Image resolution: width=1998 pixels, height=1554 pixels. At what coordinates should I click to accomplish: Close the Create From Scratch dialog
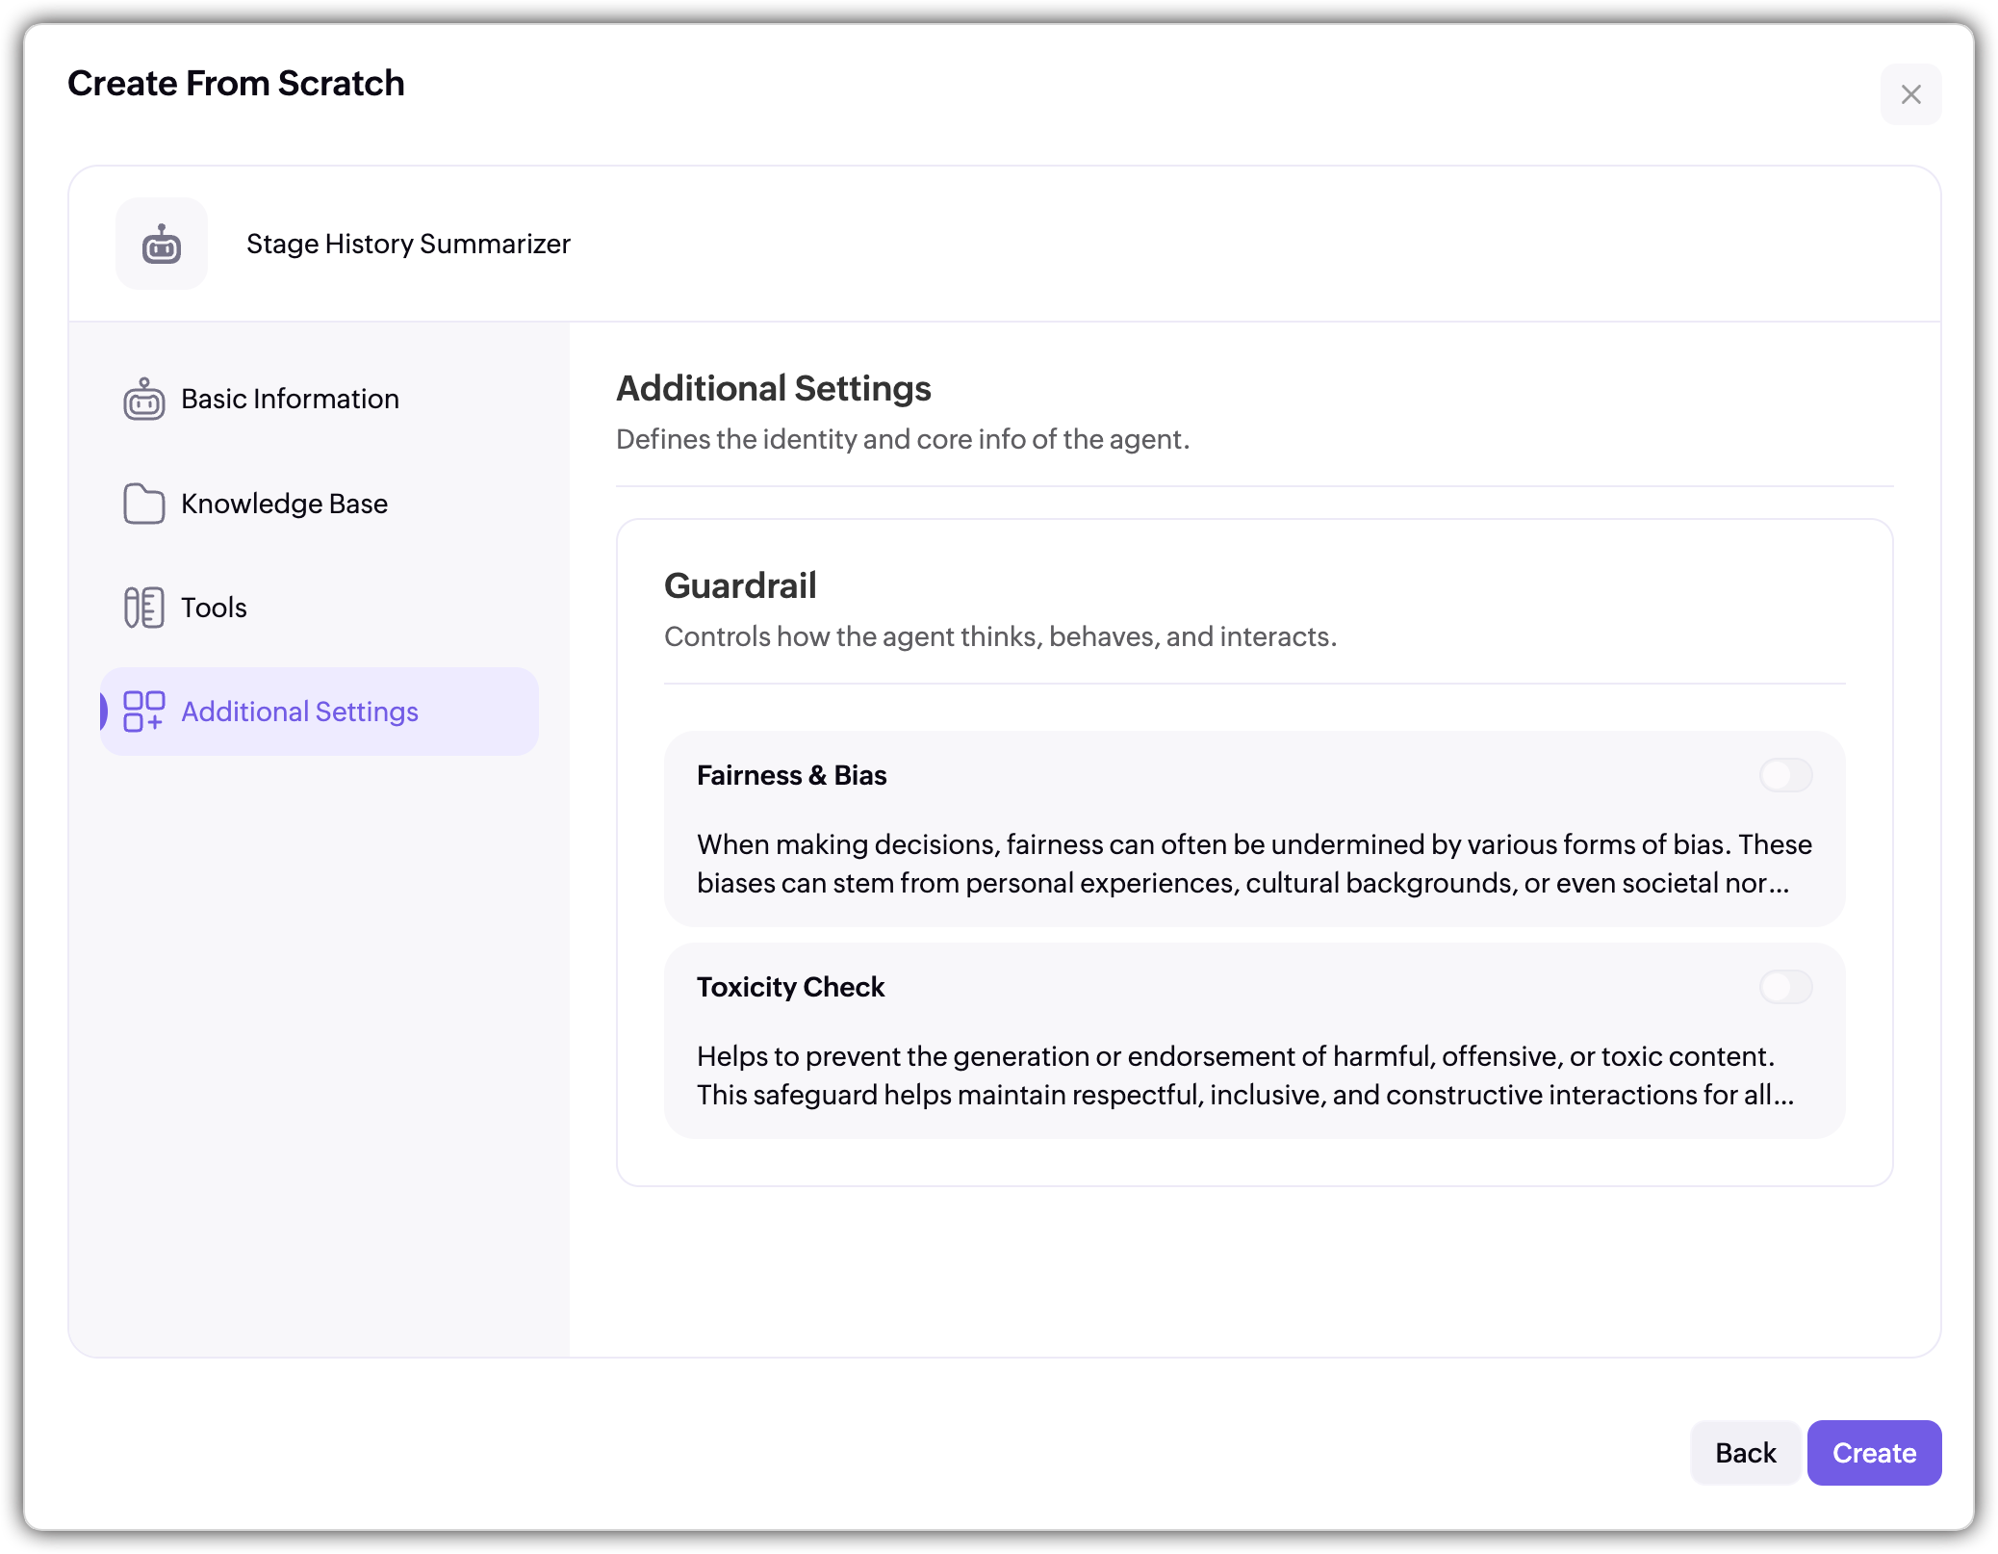pos(1910,94)
